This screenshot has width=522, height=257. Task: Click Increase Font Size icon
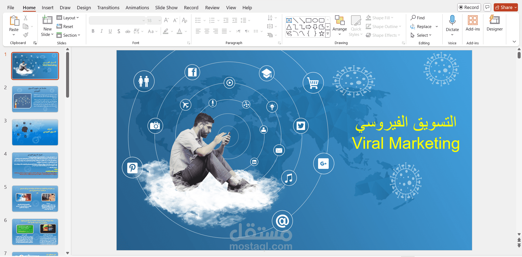coord(167,20)
